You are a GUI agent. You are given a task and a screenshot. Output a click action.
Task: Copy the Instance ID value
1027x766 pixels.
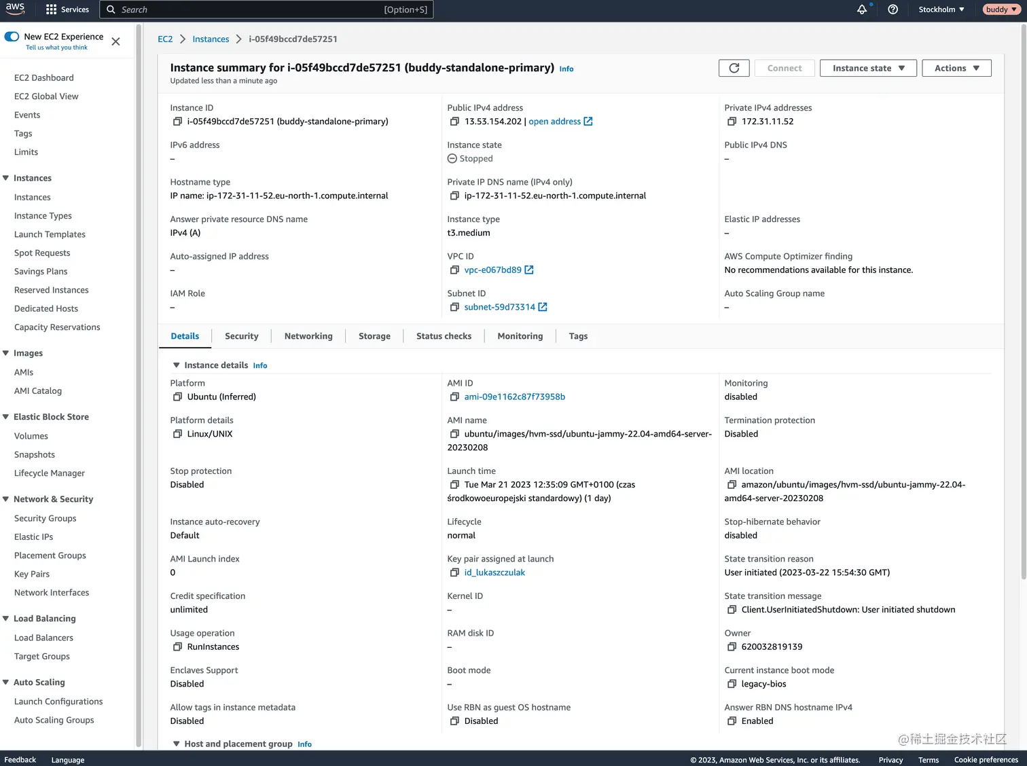coord(177,122)
